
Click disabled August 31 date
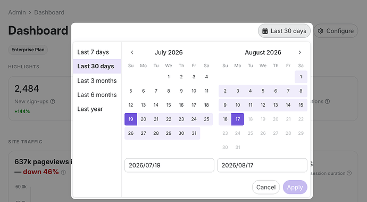tap(238, 147)
